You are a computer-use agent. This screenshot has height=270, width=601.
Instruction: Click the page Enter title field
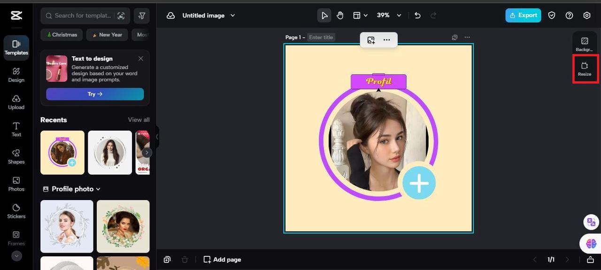(x=321, y=38)
